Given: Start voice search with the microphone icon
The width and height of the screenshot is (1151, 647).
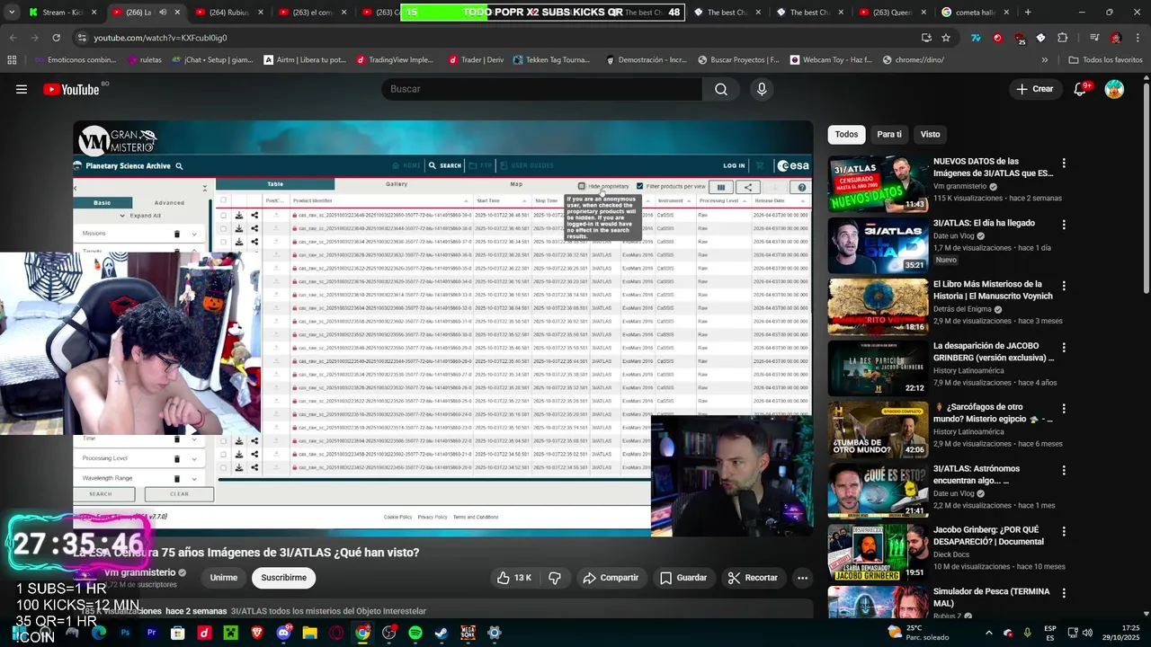Looking at the screenshot, I should pyautogui.click(x=762, y=89).
